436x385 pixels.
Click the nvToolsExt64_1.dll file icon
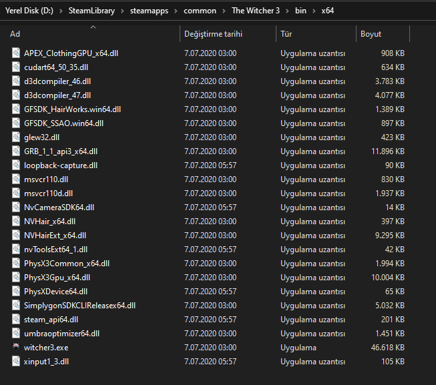tap(16, 249)
